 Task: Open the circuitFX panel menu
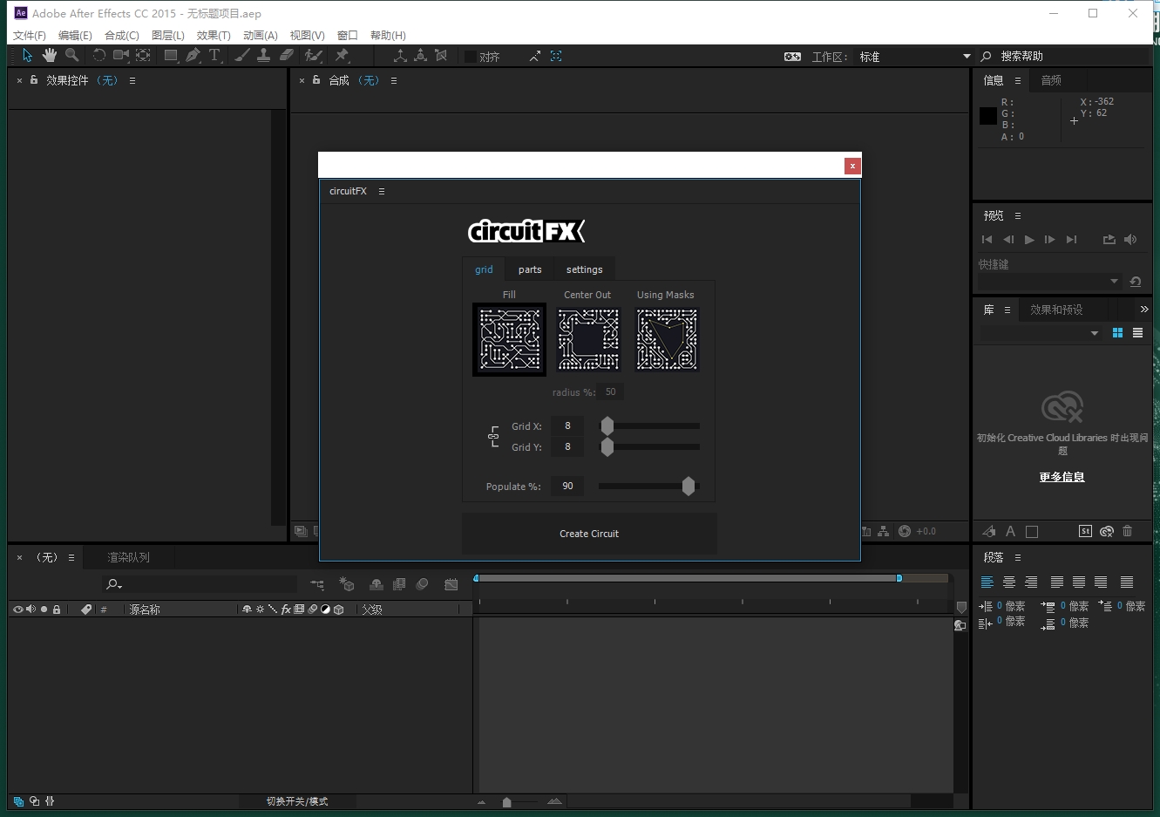[x=382, y=191]
